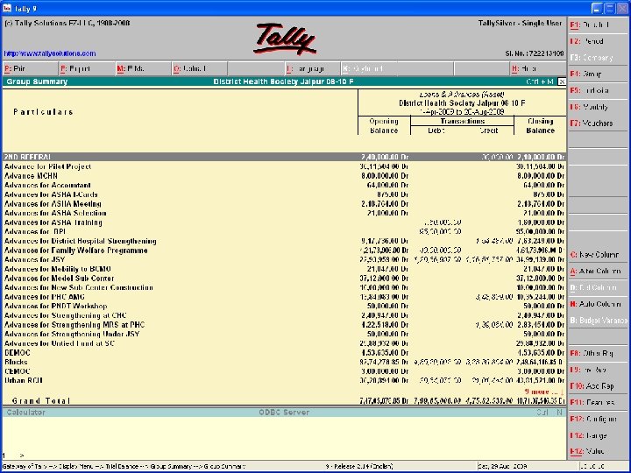The image size is (631, 473).
Task: Select Advances for PHC AMG row
Action: click(x=284, y=297)
